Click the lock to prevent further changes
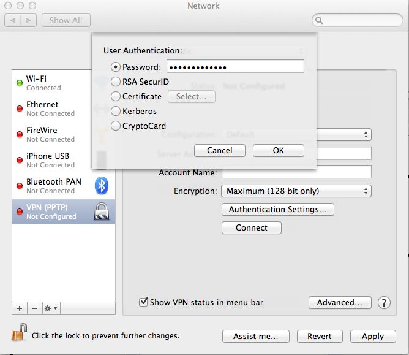 point(20,332)
